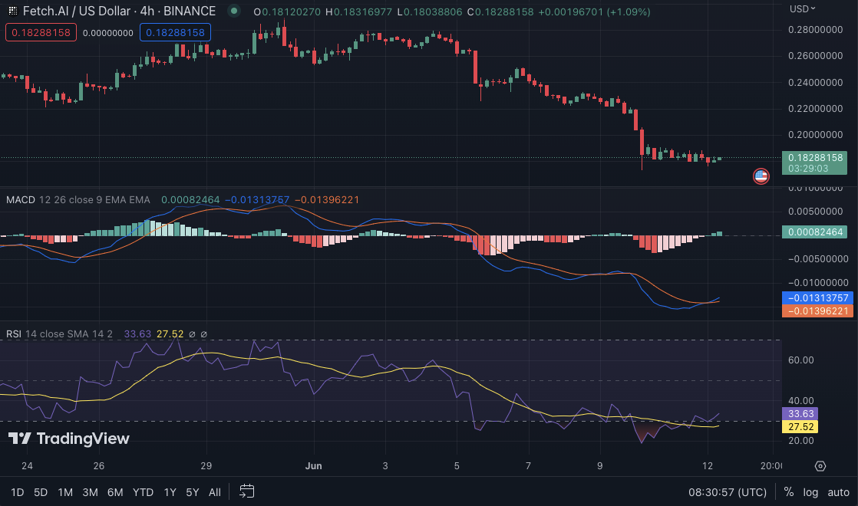Click the green market status dot
Screen dimensions: 858x506
[x=233, y=11]
